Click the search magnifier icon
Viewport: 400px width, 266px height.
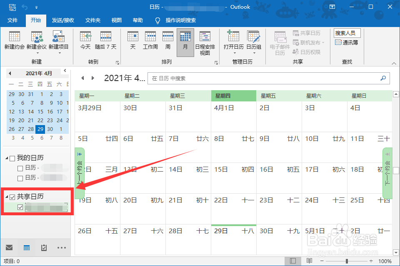click(383, 78)
